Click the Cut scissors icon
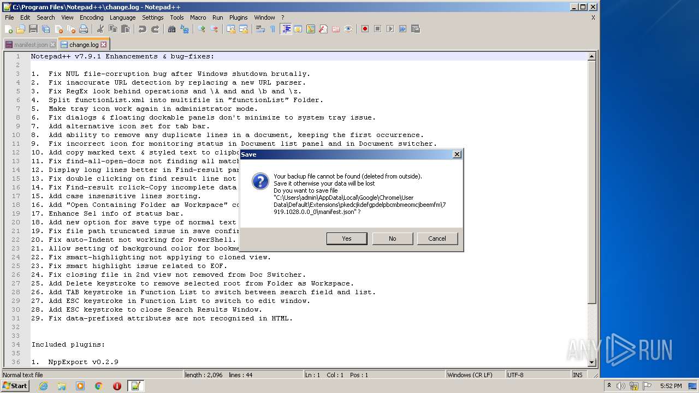The width and height of the screenshot is (699, 393). [100, 29]
